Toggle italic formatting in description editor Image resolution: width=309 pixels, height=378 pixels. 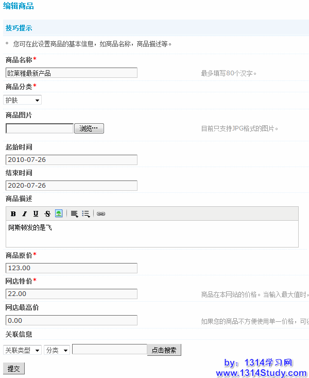pos(24,213)
